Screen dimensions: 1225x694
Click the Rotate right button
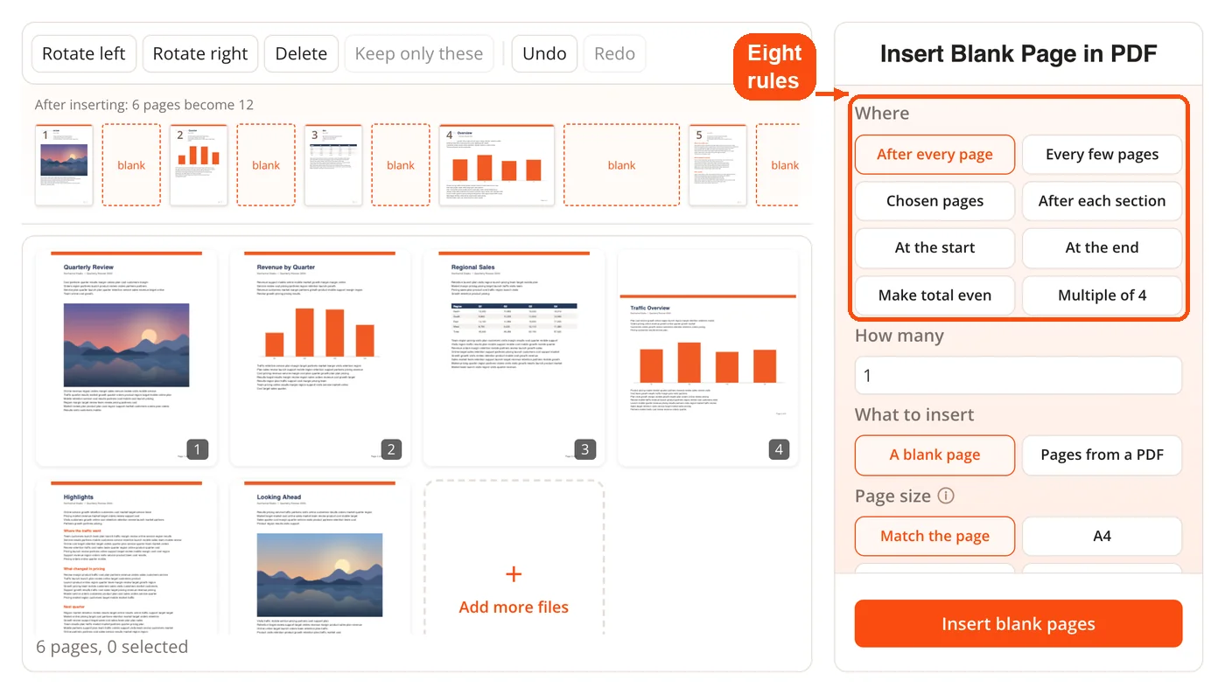click(200, 53)
